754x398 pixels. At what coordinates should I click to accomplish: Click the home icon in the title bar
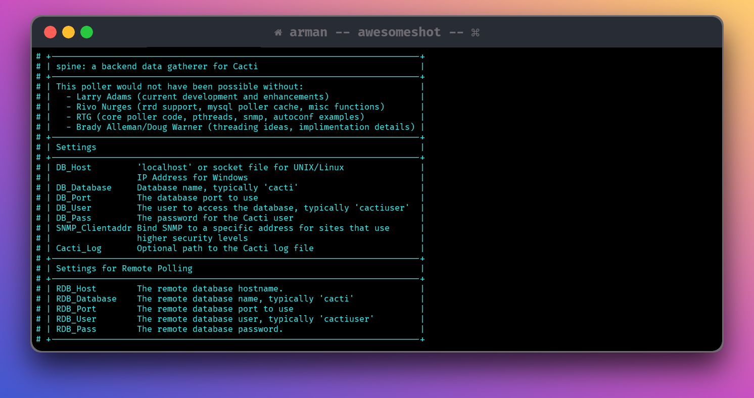pyautogui.click(x=278, y=32)
